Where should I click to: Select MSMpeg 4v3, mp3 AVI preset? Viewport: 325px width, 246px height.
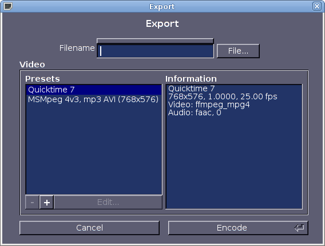[94, 99]
